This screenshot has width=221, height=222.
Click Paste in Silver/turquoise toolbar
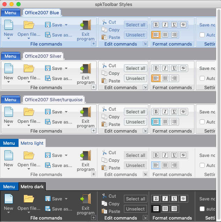[111, 124]
